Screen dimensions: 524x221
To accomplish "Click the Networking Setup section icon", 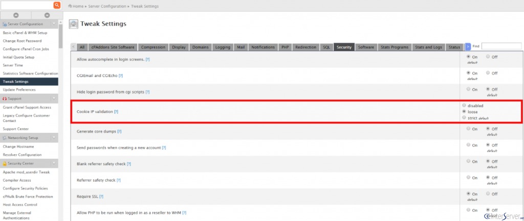I will (5, 138).
